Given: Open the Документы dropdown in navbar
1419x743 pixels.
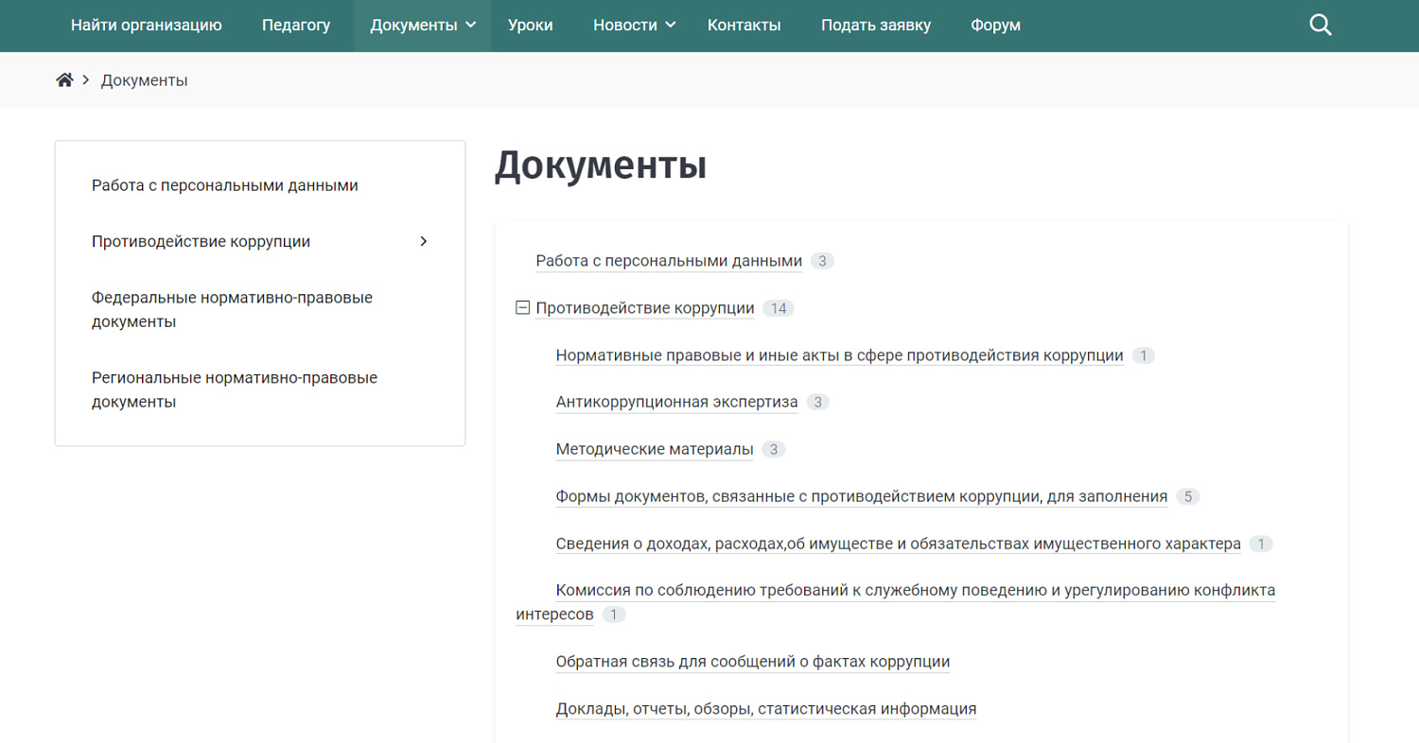Looking at the screenshot, I should click(423, 26).
